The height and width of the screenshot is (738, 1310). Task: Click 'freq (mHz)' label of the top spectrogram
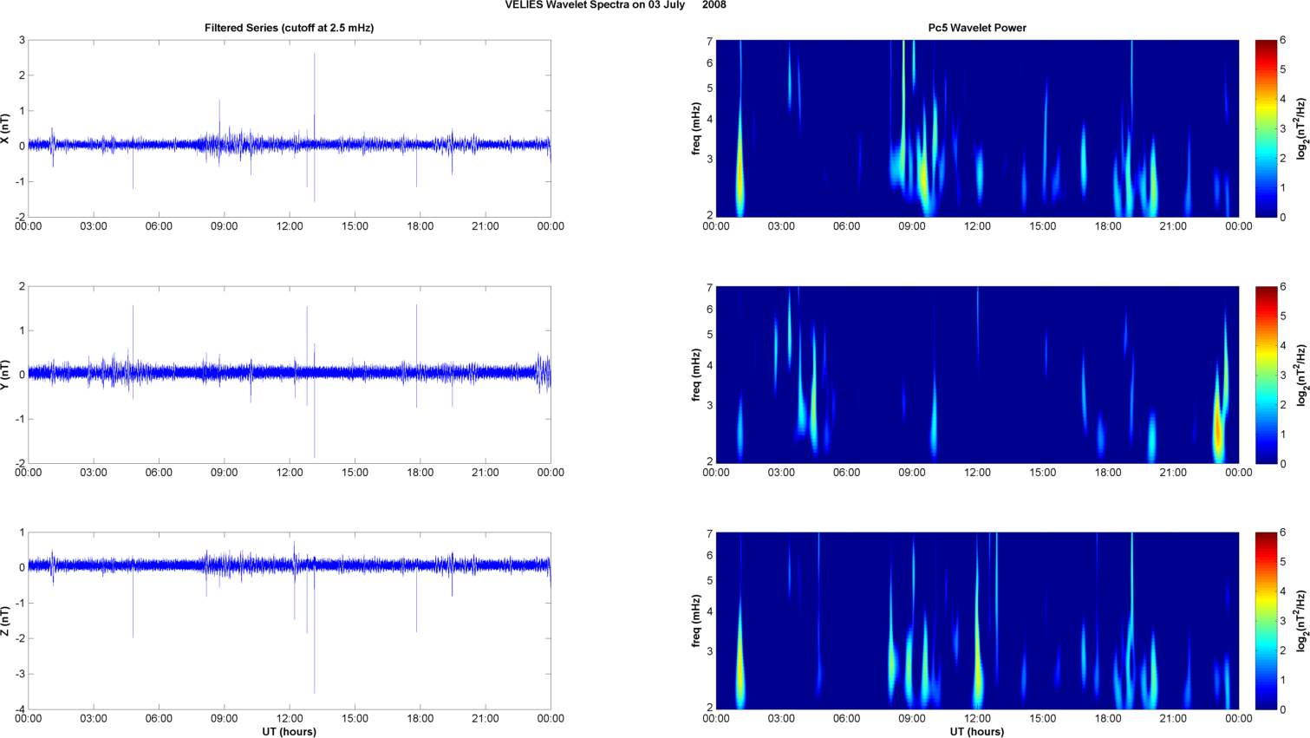tap(696, 128)
